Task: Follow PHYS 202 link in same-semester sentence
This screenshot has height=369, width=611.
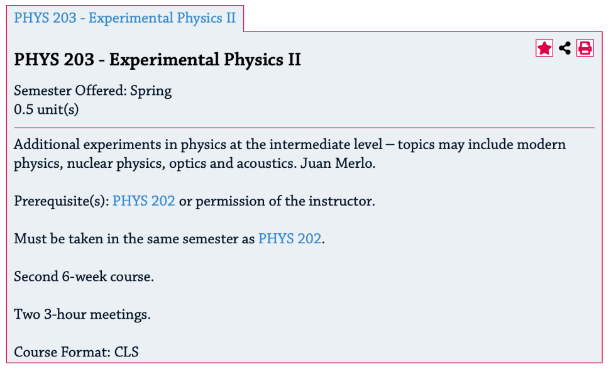Action: tap(290, 238)
